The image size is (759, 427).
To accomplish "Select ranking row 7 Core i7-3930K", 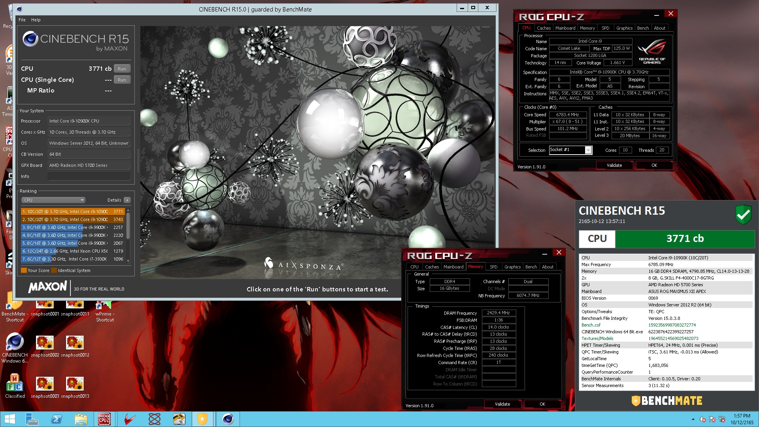I will (73, 259).
